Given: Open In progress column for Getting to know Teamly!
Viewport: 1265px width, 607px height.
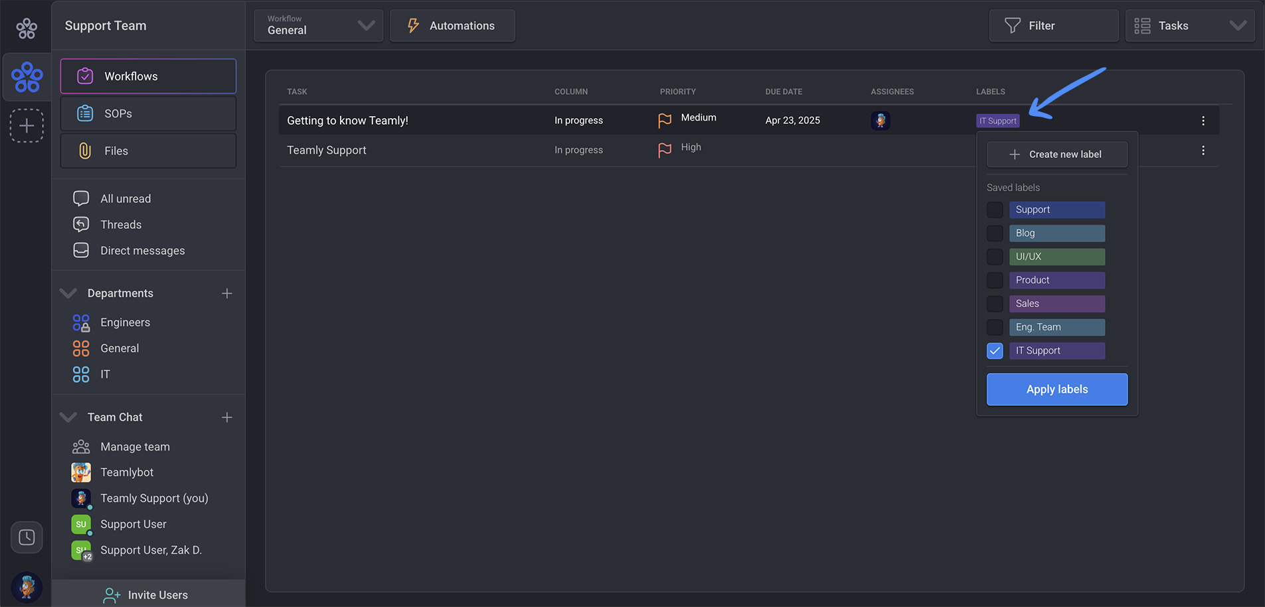Looking at the screenshot, I should (x=579, y=120).
